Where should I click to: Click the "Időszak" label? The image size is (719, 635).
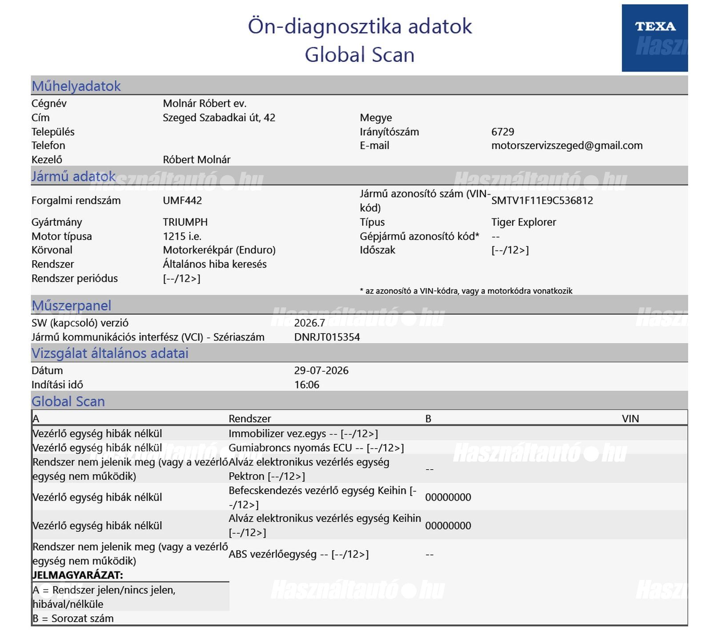(378, 250)
